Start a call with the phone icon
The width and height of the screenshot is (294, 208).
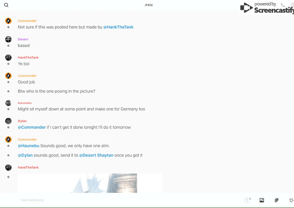click(x=283, y=5)
